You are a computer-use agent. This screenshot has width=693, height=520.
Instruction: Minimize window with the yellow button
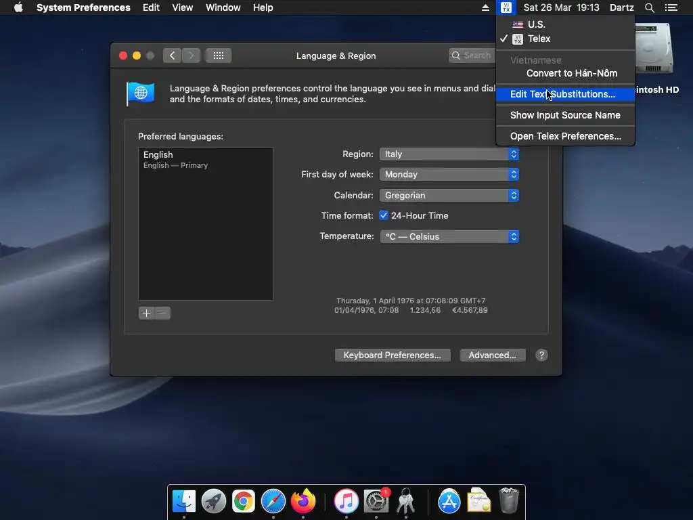tap(137, 56)
